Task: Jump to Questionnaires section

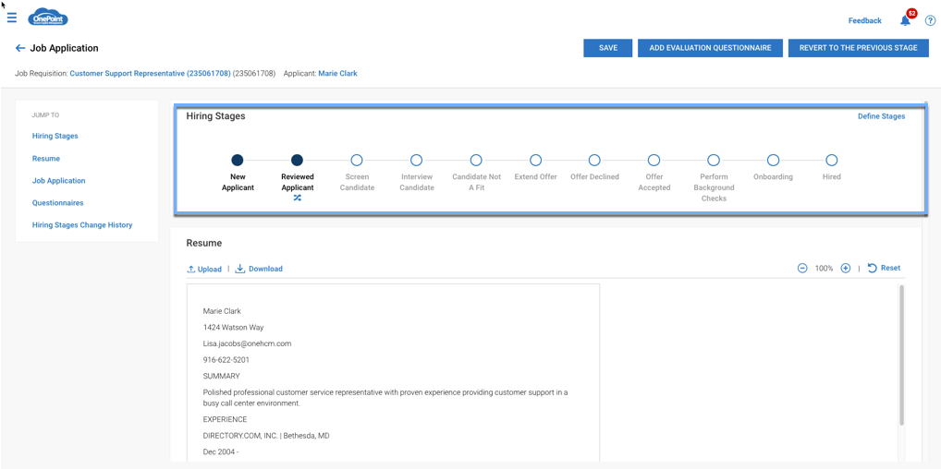Action: click(57, 203)
